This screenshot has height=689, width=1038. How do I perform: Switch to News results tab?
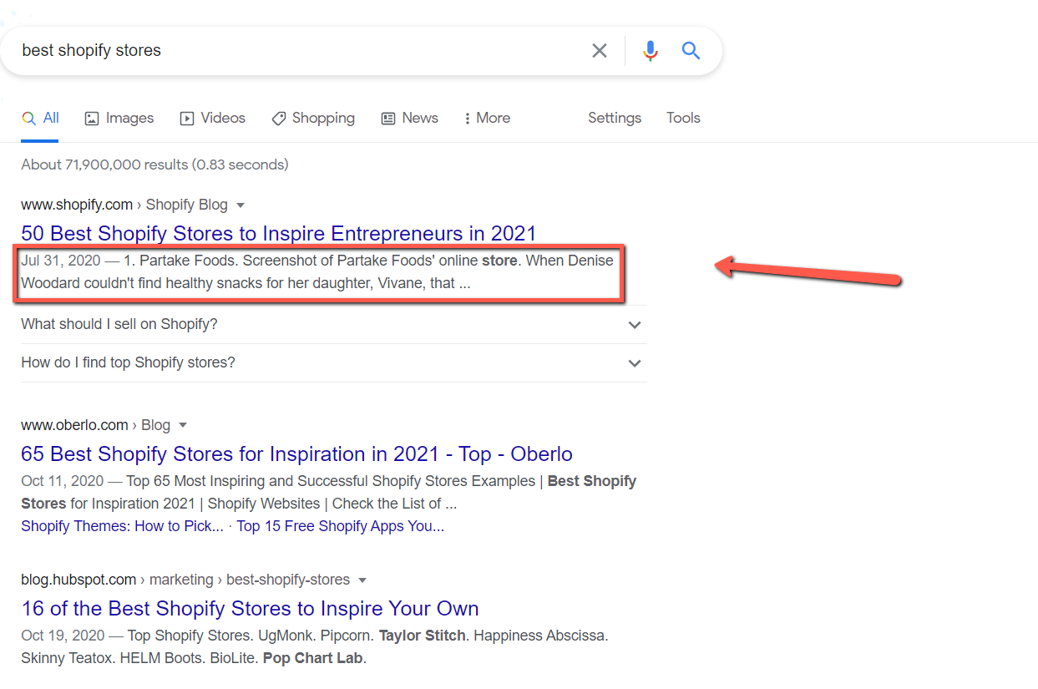tap(410, 118)
